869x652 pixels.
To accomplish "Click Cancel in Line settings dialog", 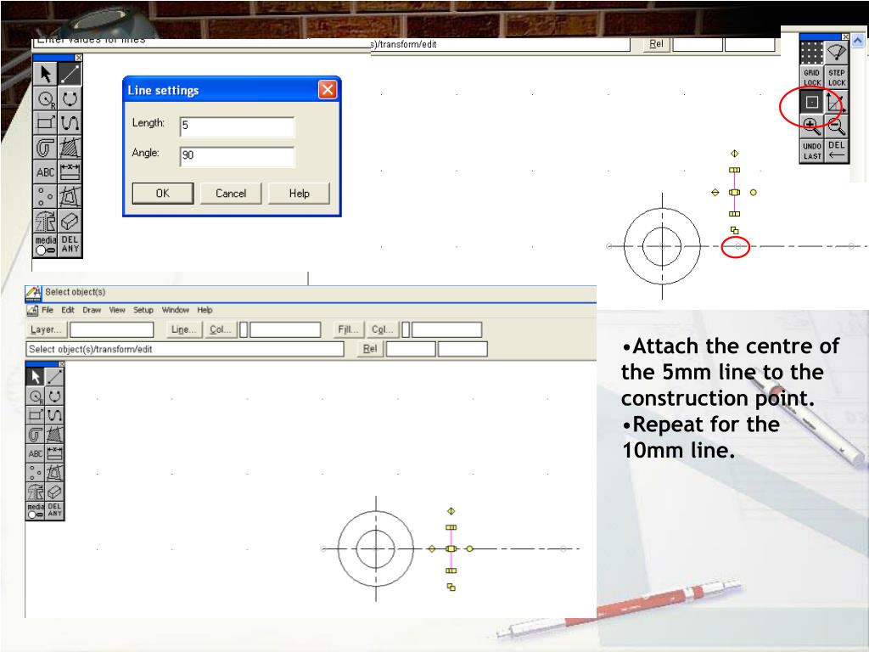I will click(x=231, y=194).
